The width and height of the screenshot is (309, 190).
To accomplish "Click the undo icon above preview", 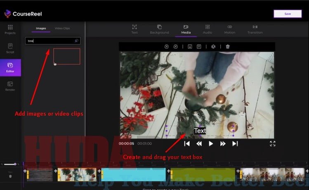I will pos(167,47).
